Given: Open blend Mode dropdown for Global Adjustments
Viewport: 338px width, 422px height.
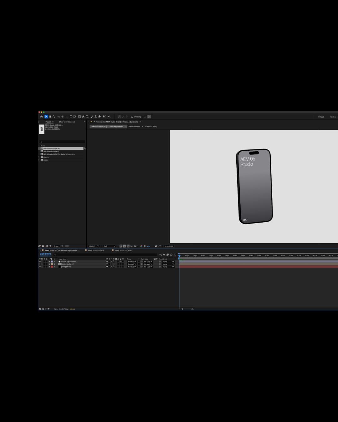Looking at the screenshot, I should pyautogui.click(x=132, y=262).
